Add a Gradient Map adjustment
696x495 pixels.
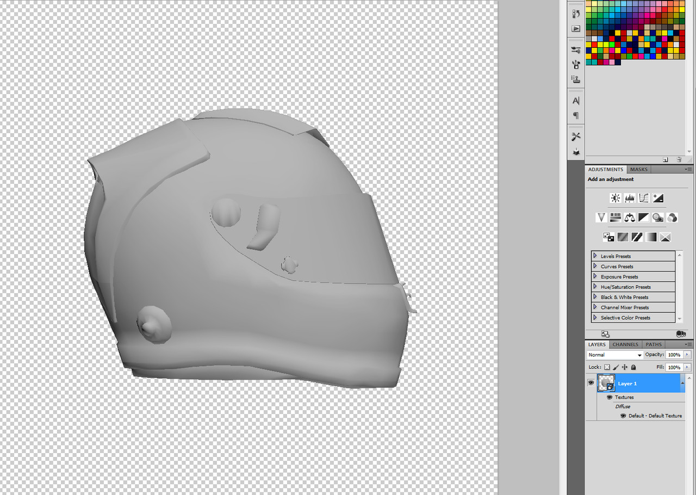pos(651,237)
